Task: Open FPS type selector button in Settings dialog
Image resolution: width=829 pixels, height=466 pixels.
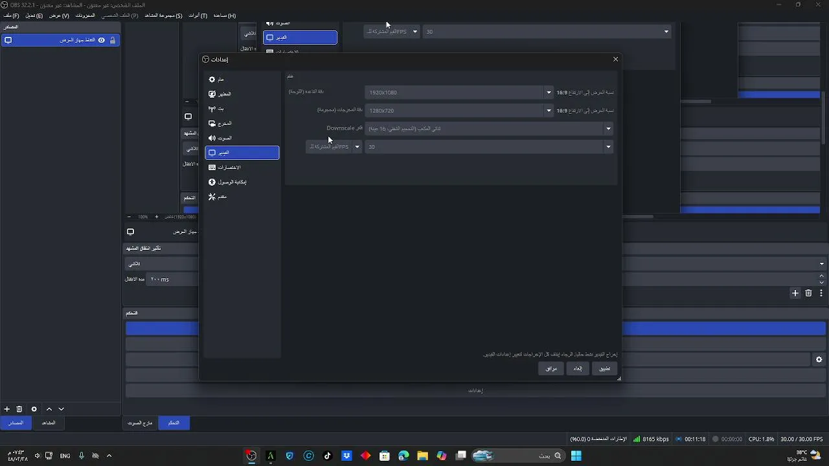Action: coord(334,147)
